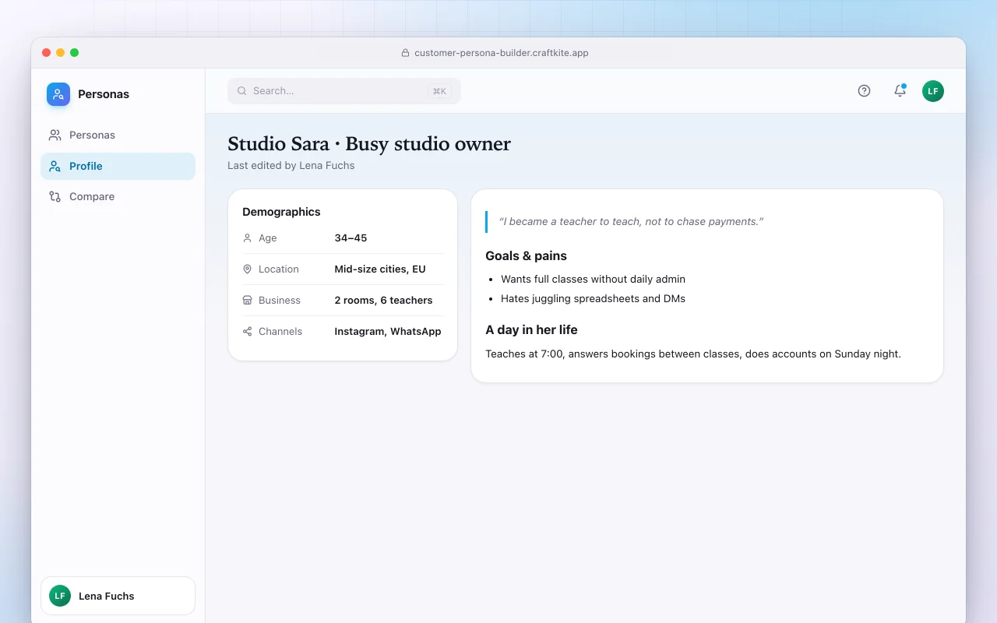
Task: Click the URL customer-persona-builder.craftkite.app
Action: point(502,53)
